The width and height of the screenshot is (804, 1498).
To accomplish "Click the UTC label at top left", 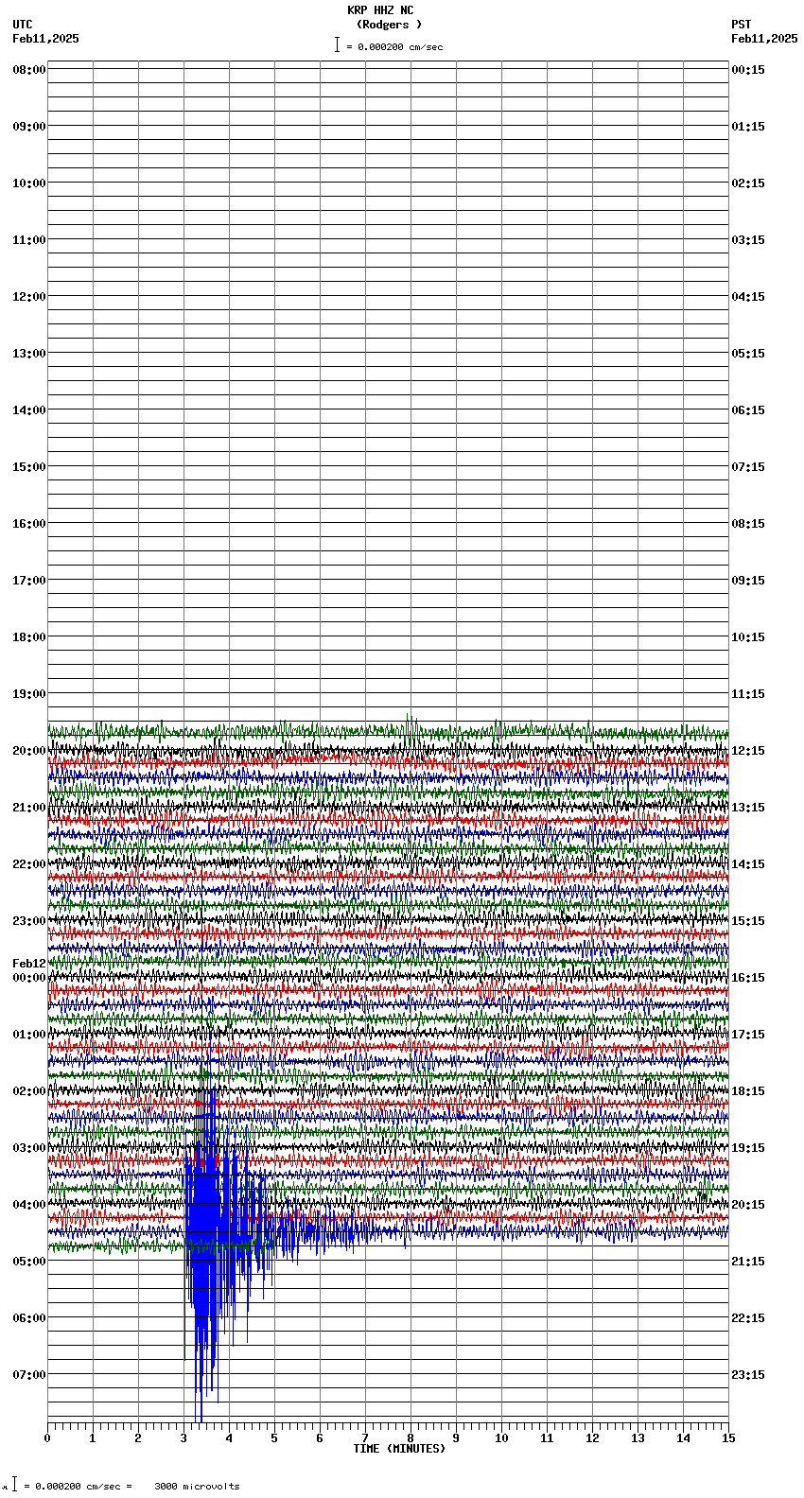I will click(23, 25).
